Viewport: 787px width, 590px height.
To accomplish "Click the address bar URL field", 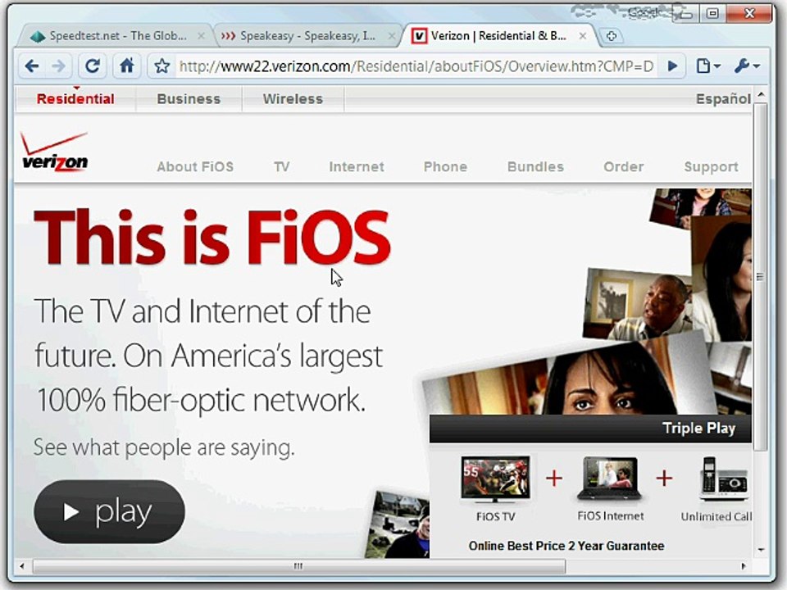I will 416,66.
